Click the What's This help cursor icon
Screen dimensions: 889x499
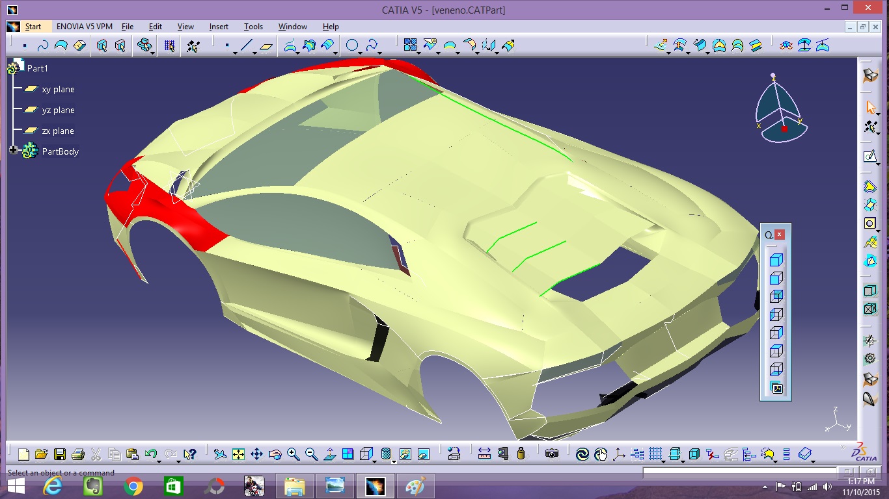point(189,454)
